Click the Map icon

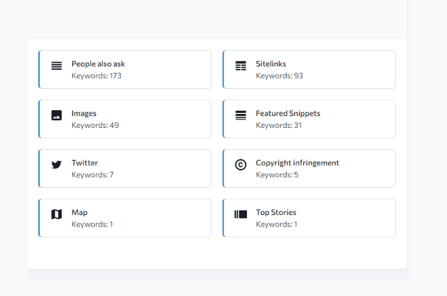(56, 214)
